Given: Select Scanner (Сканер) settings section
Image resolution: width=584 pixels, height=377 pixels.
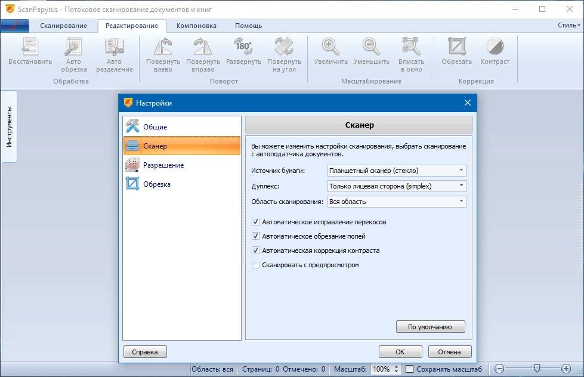Looking at the screenshot, I should [x=182, y=146].
